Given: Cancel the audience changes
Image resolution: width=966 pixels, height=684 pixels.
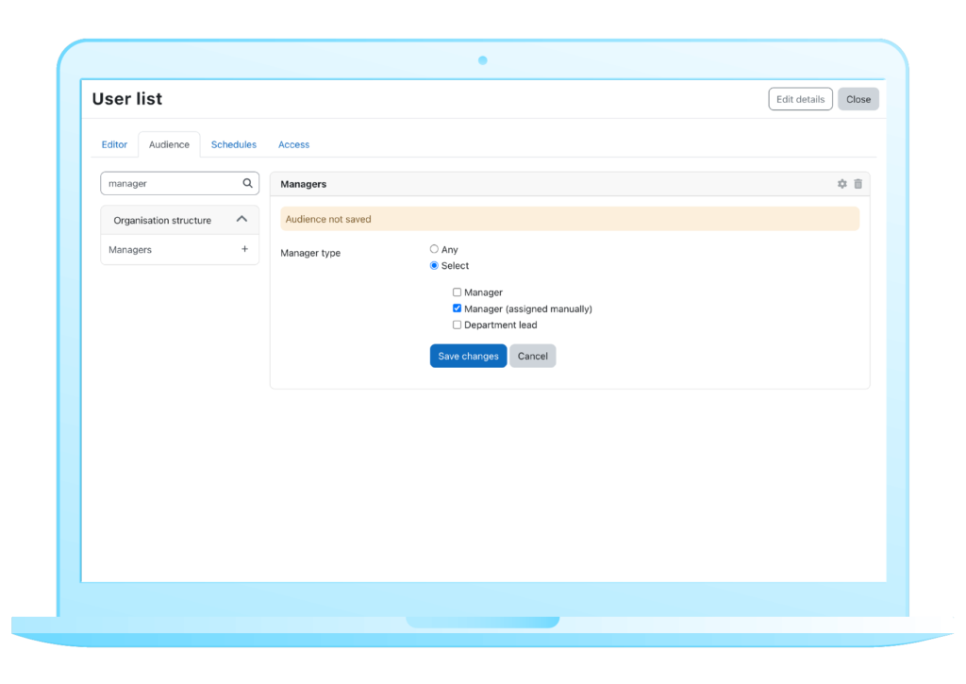Looking at the screenshot, I should coord(533,356).
